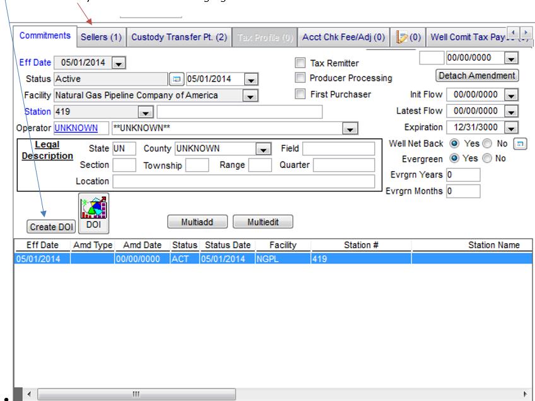Click the detail icon beside Well Net Back
The height and width of the screenshot is (401, 535).
coord(520,144)
